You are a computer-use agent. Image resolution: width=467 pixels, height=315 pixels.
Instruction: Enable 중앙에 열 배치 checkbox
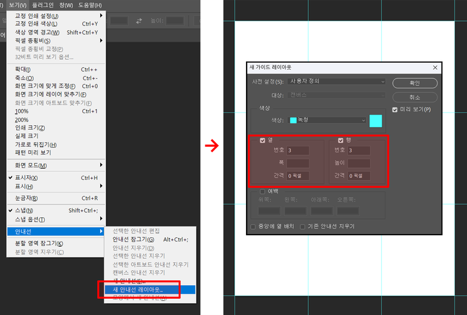253,227
